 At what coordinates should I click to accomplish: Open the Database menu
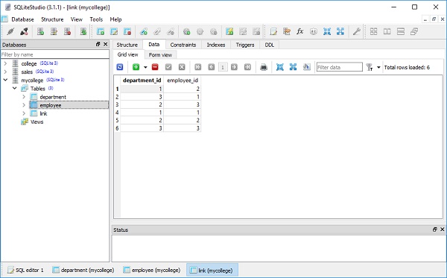(x=22, y=19)
